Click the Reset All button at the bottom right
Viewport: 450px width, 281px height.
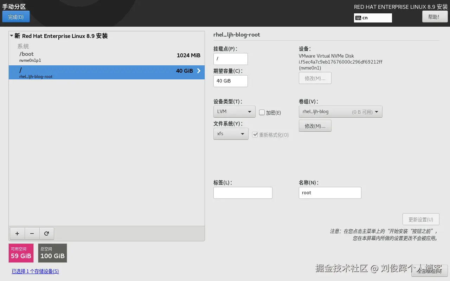(429, 271)
